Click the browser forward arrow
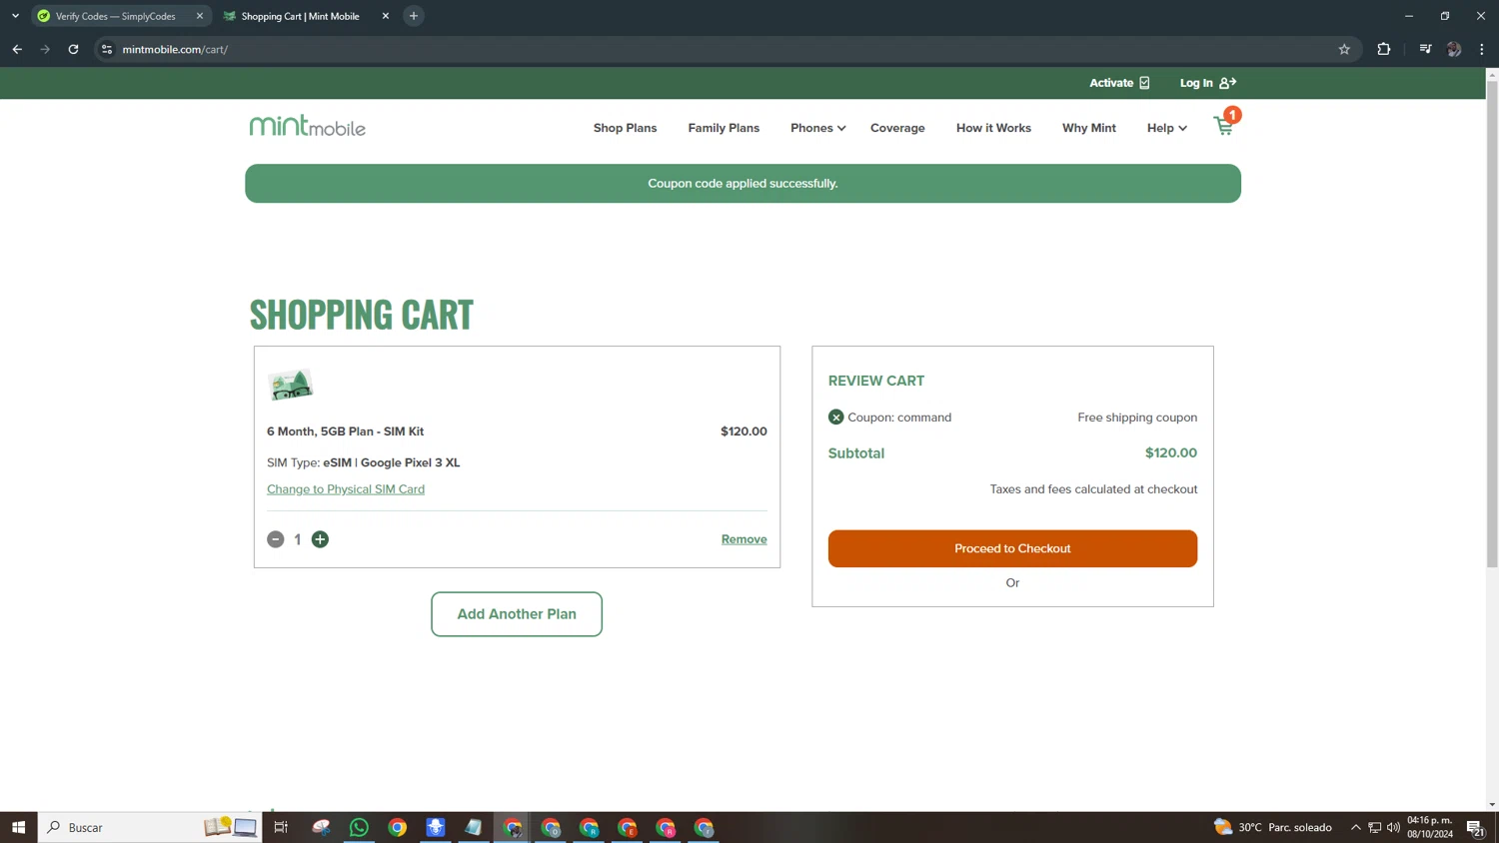 (45, 49)
